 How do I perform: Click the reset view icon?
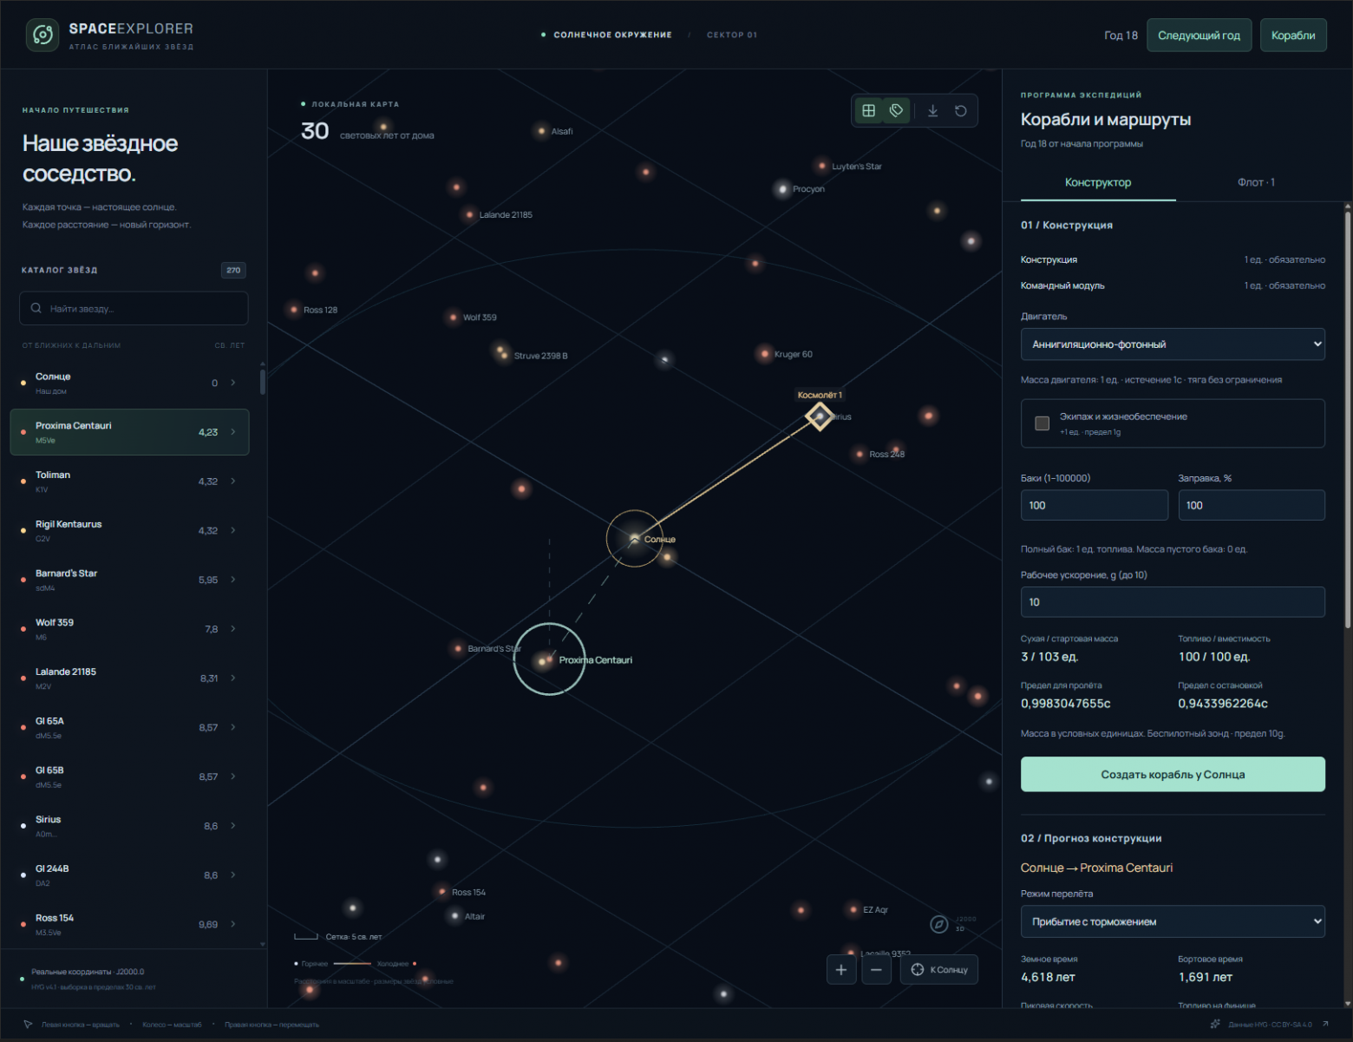pyautogui.click(x=961, y=110)
